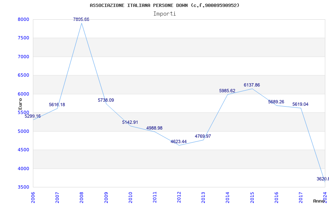
Task: Click the Anno axis label
Action: coord(319,201)
